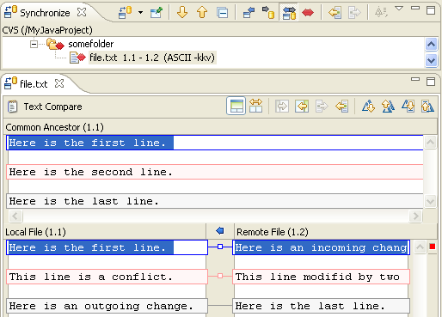The height and width of the screenshot is (317, 442).
Task: Click the Synchronize CVS toolbar button
Action: pyautogui.click(x=125, y=12)
